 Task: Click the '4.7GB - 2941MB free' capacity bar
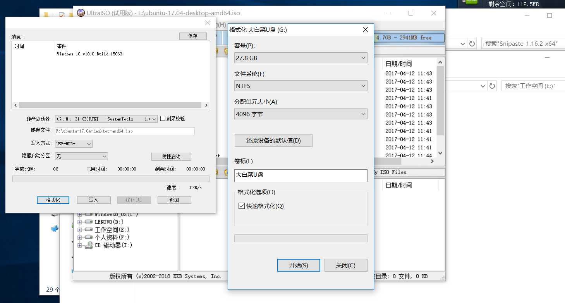pyautogui.click(x=409, y=38)
